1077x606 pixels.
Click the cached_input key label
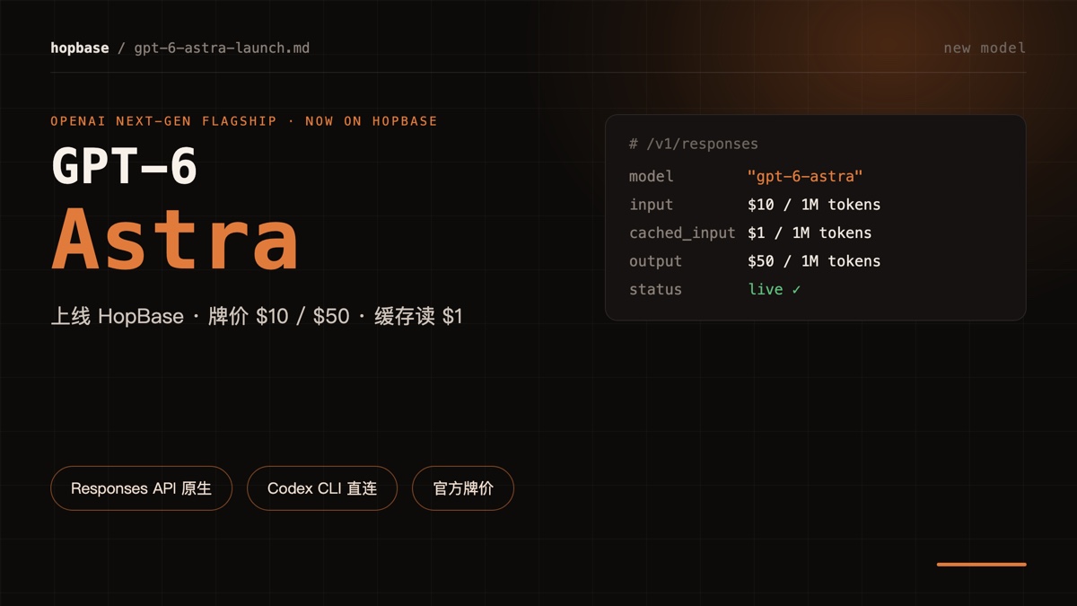(x=682, y=233)
